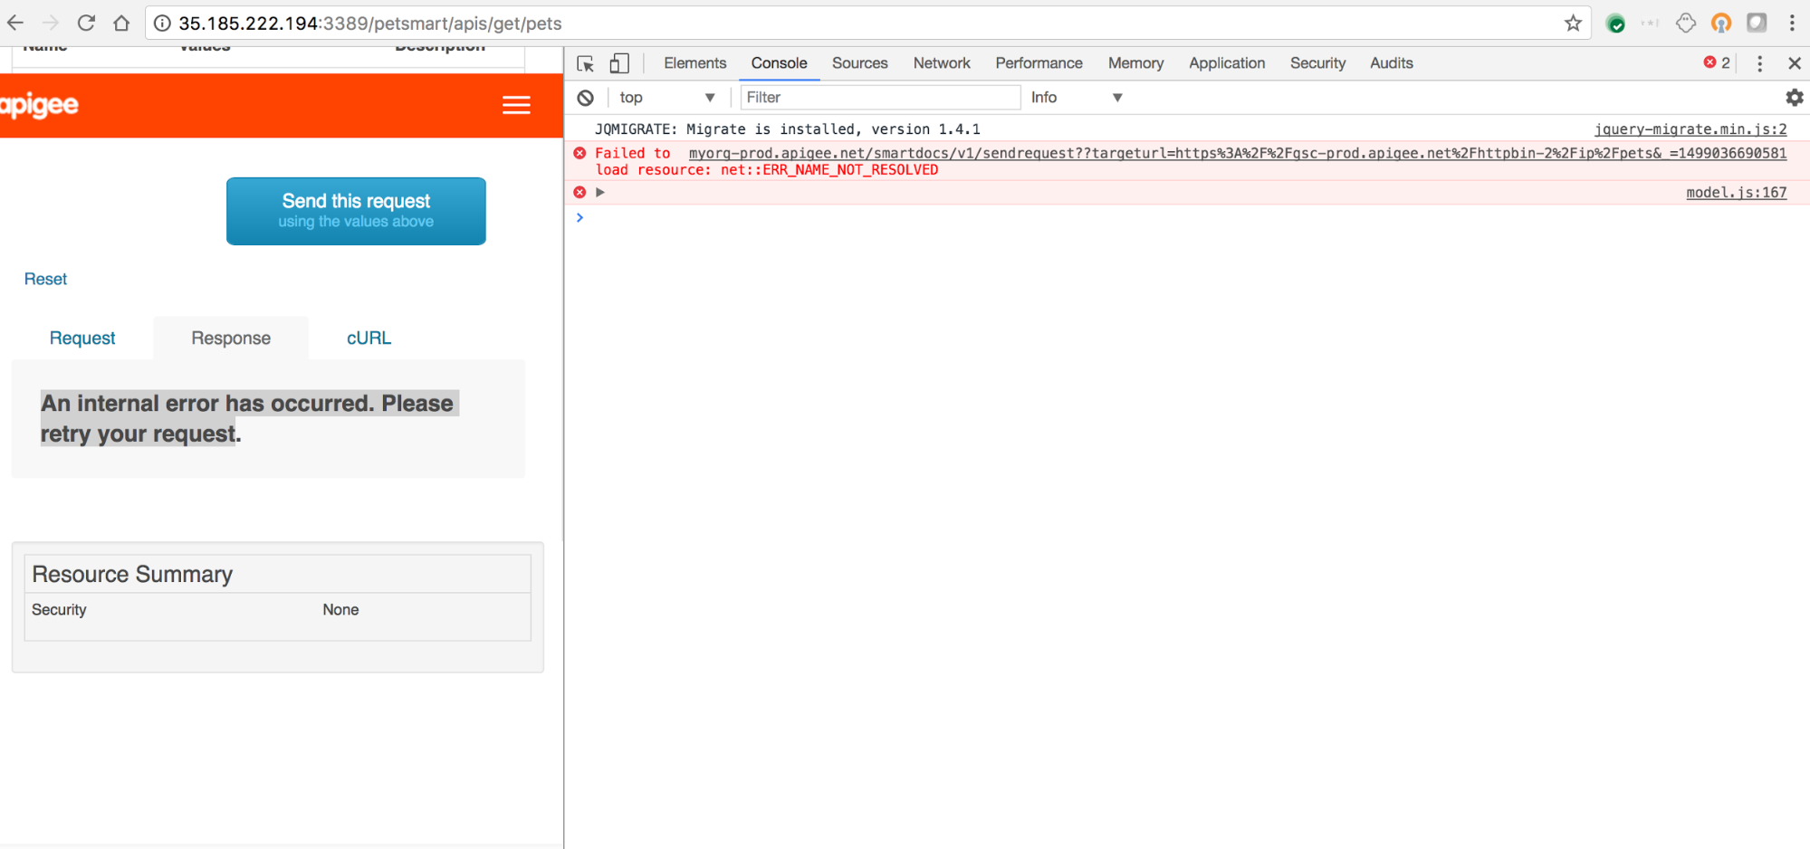Click the Reset link
This screenshot has width=1810, height=849.
(45, 279)
